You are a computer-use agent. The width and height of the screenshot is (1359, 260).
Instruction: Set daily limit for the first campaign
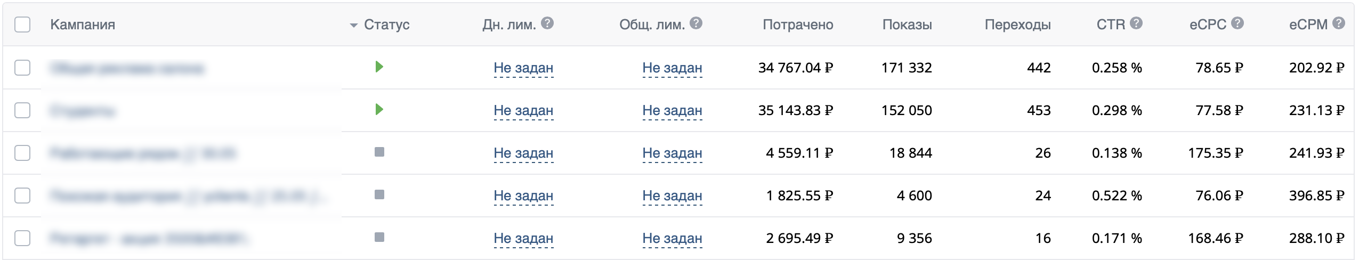(523, 68)
